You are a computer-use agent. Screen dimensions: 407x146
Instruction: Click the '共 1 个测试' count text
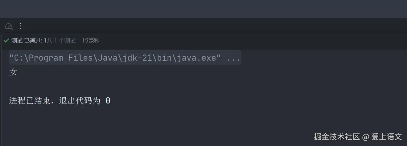[61, 40]
